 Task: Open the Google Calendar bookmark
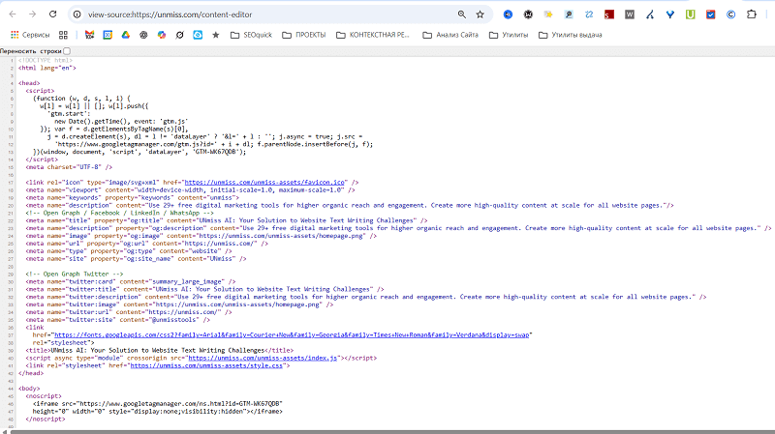(x=108, y=35)
